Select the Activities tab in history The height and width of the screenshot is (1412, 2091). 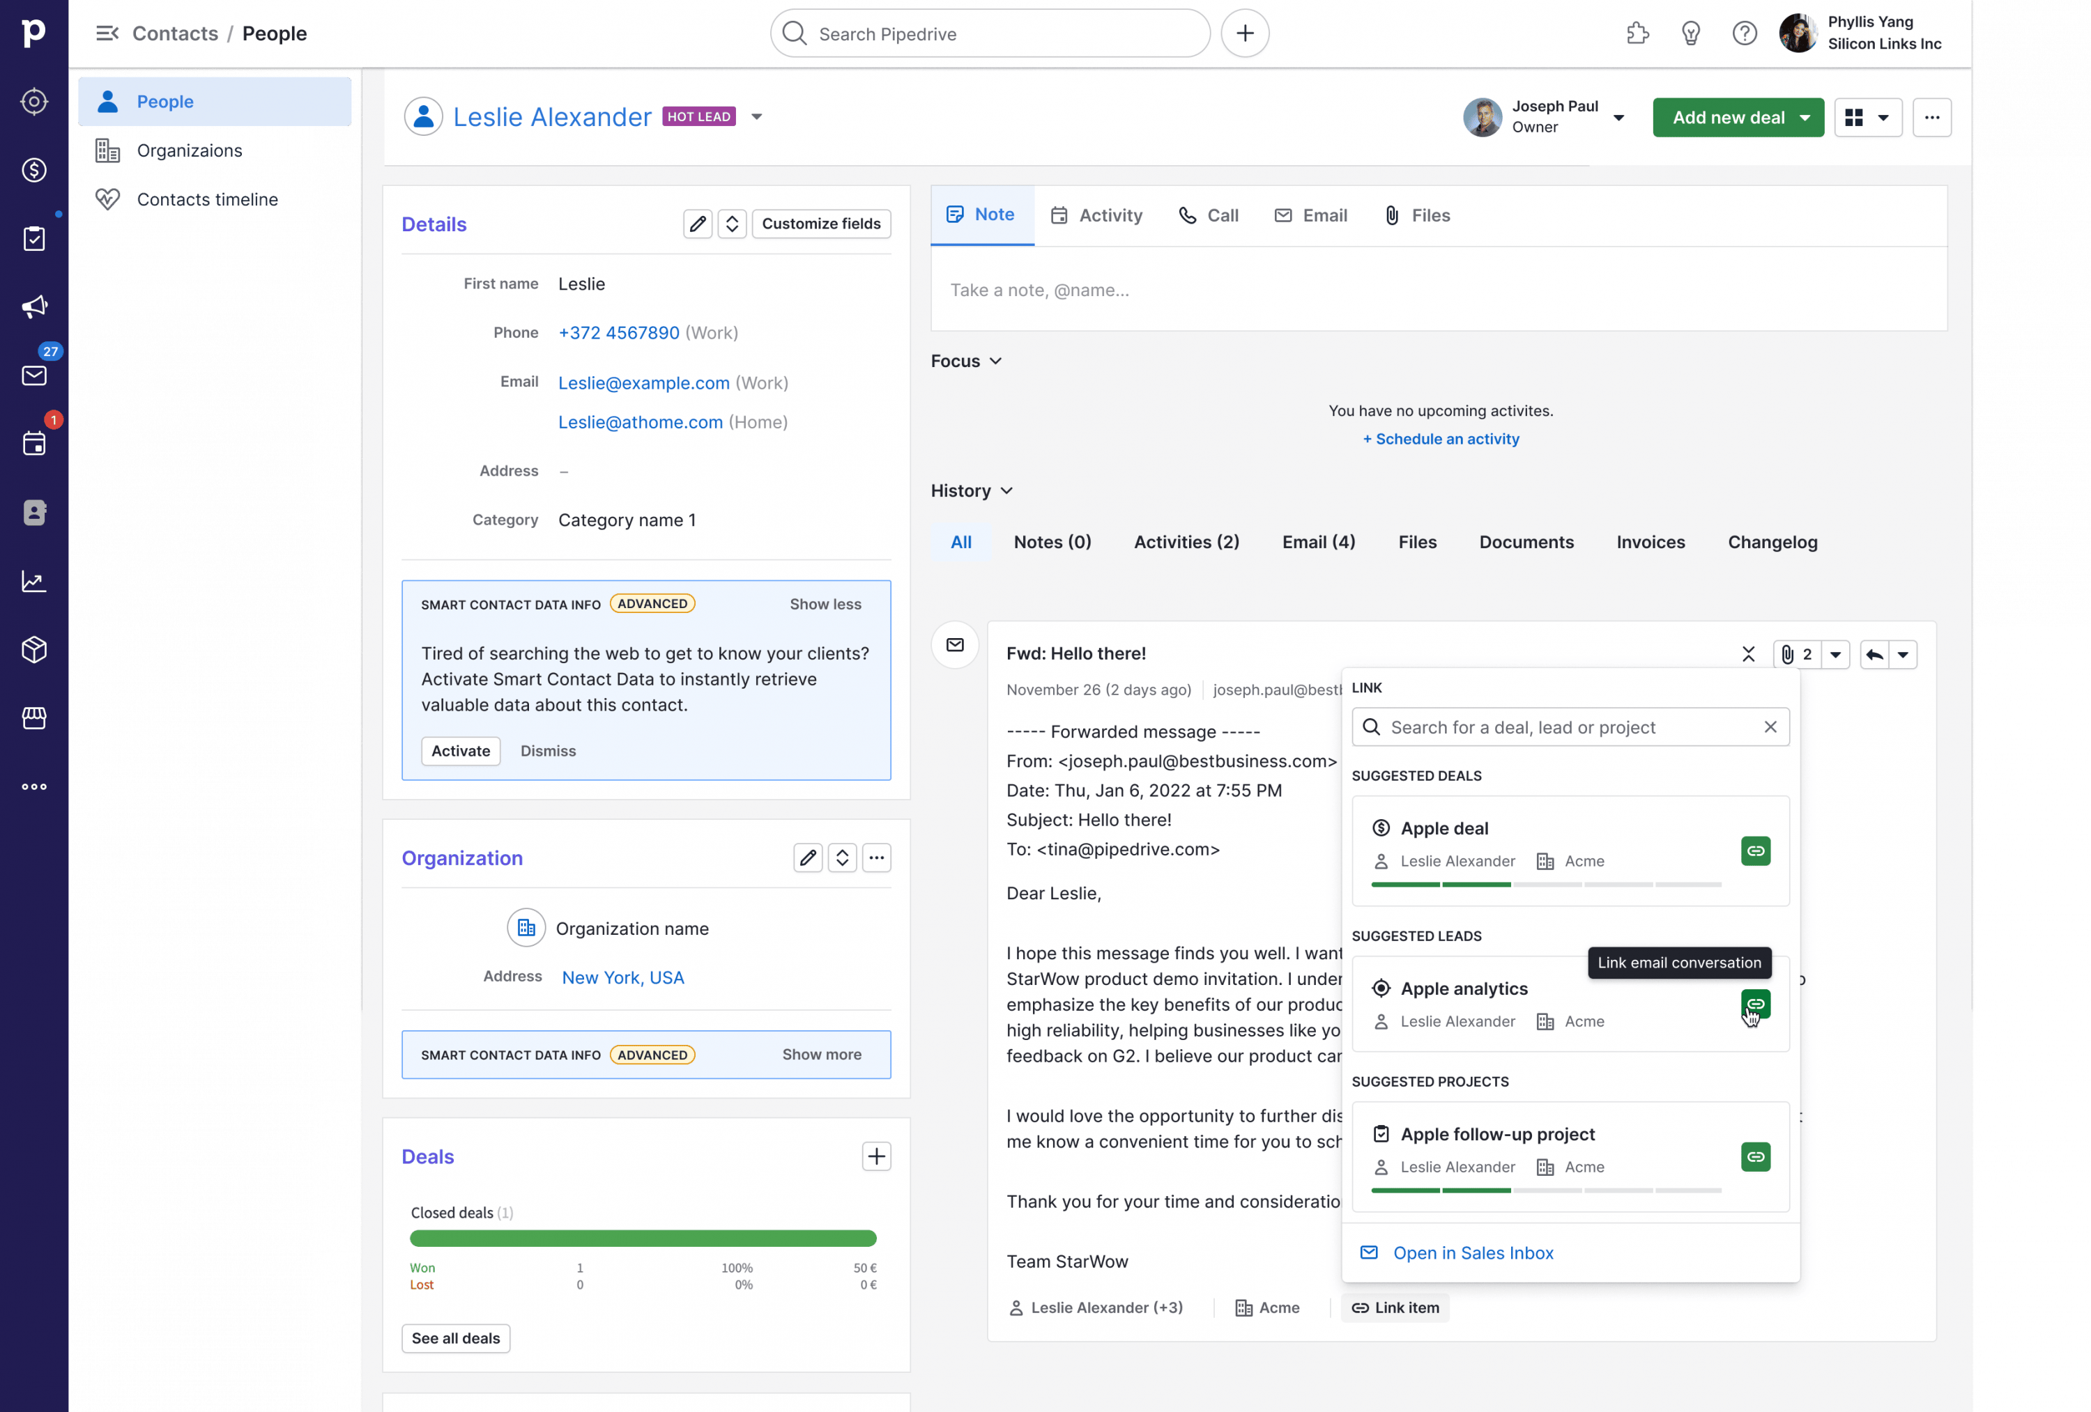click(1186, 542)
